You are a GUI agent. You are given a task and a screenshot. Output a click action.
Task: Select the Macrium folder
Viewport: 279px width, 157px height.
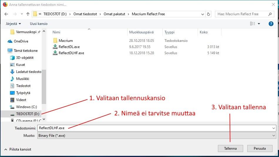click(x=66, y=41)
